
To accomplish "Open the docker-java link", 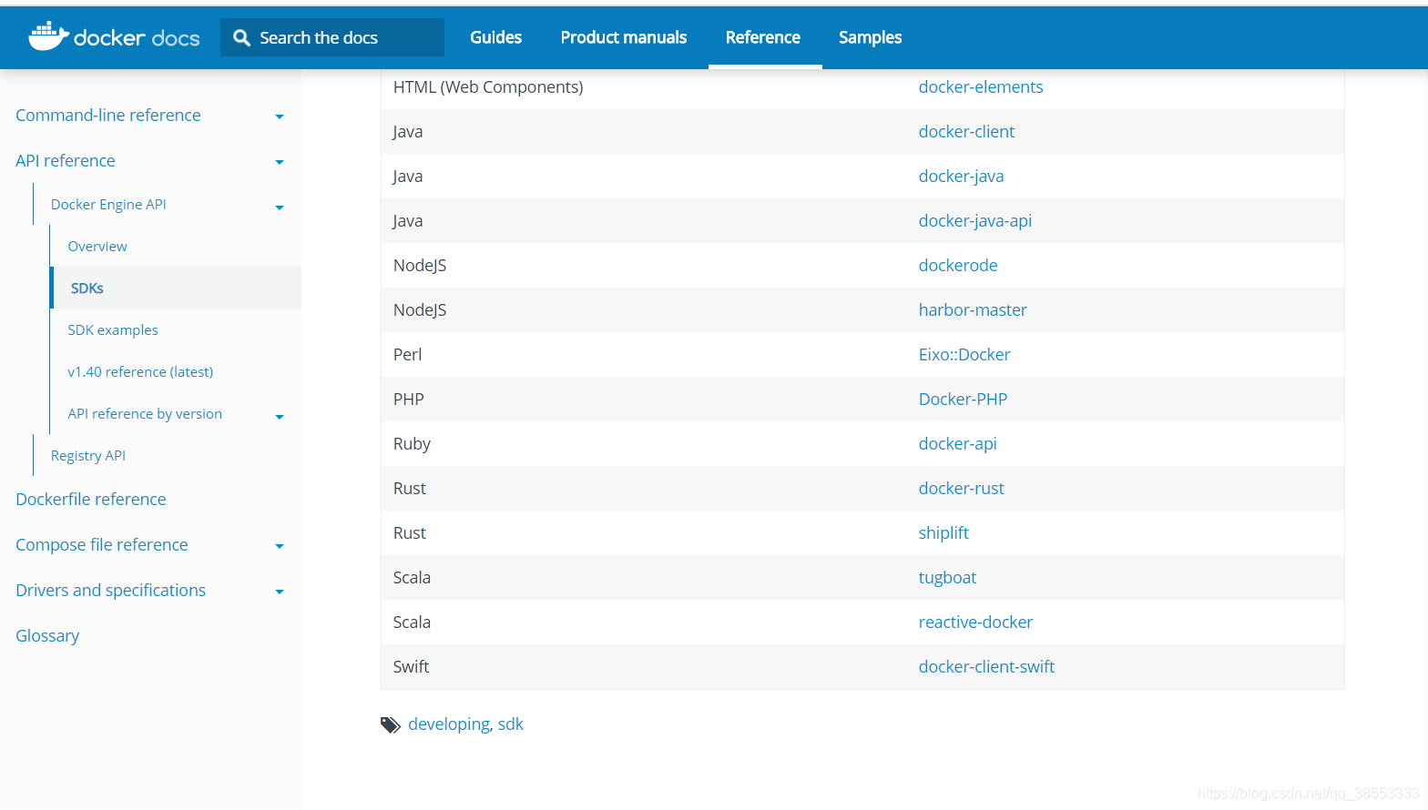I will pyautogui.click(x=961, y=177).
